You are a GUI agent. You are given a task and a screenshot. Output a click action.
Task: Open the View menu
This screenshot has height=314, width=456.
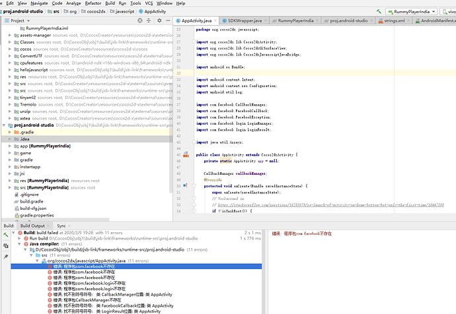22,3
